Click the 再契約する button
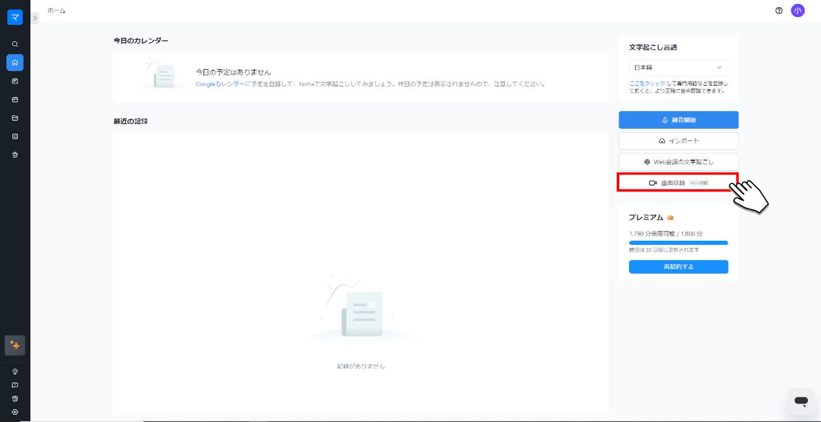Viewport: 821px width, 422px height. (x=678, y=267)
